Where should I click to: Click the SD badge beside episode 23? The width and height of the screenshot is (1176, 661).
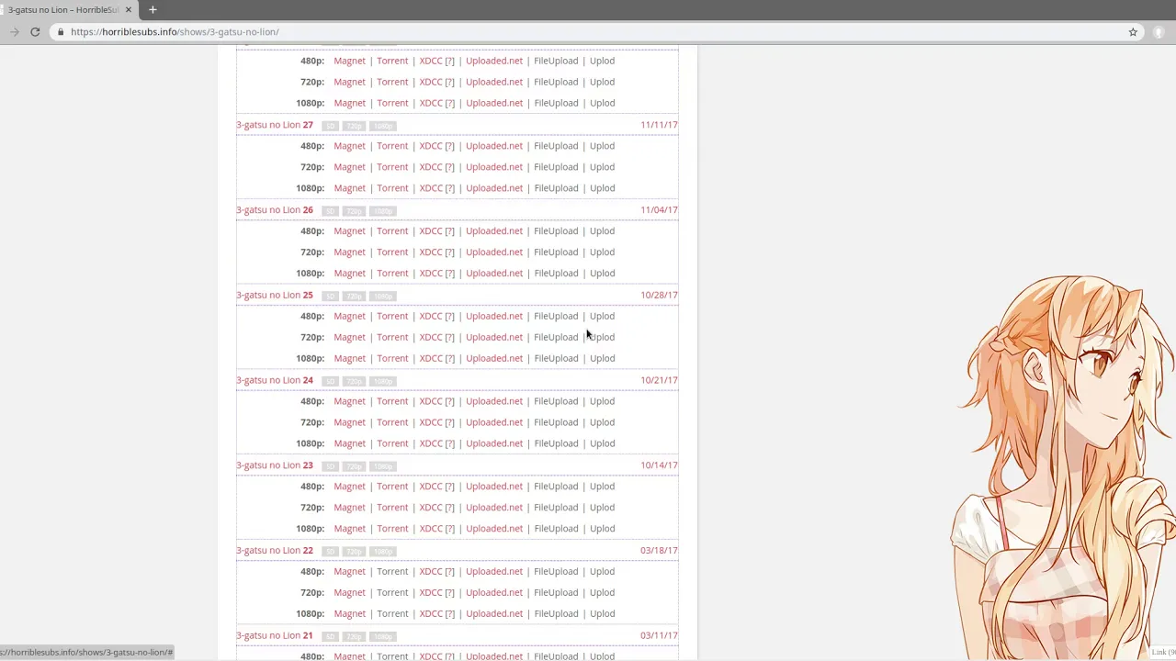(330, 466)
